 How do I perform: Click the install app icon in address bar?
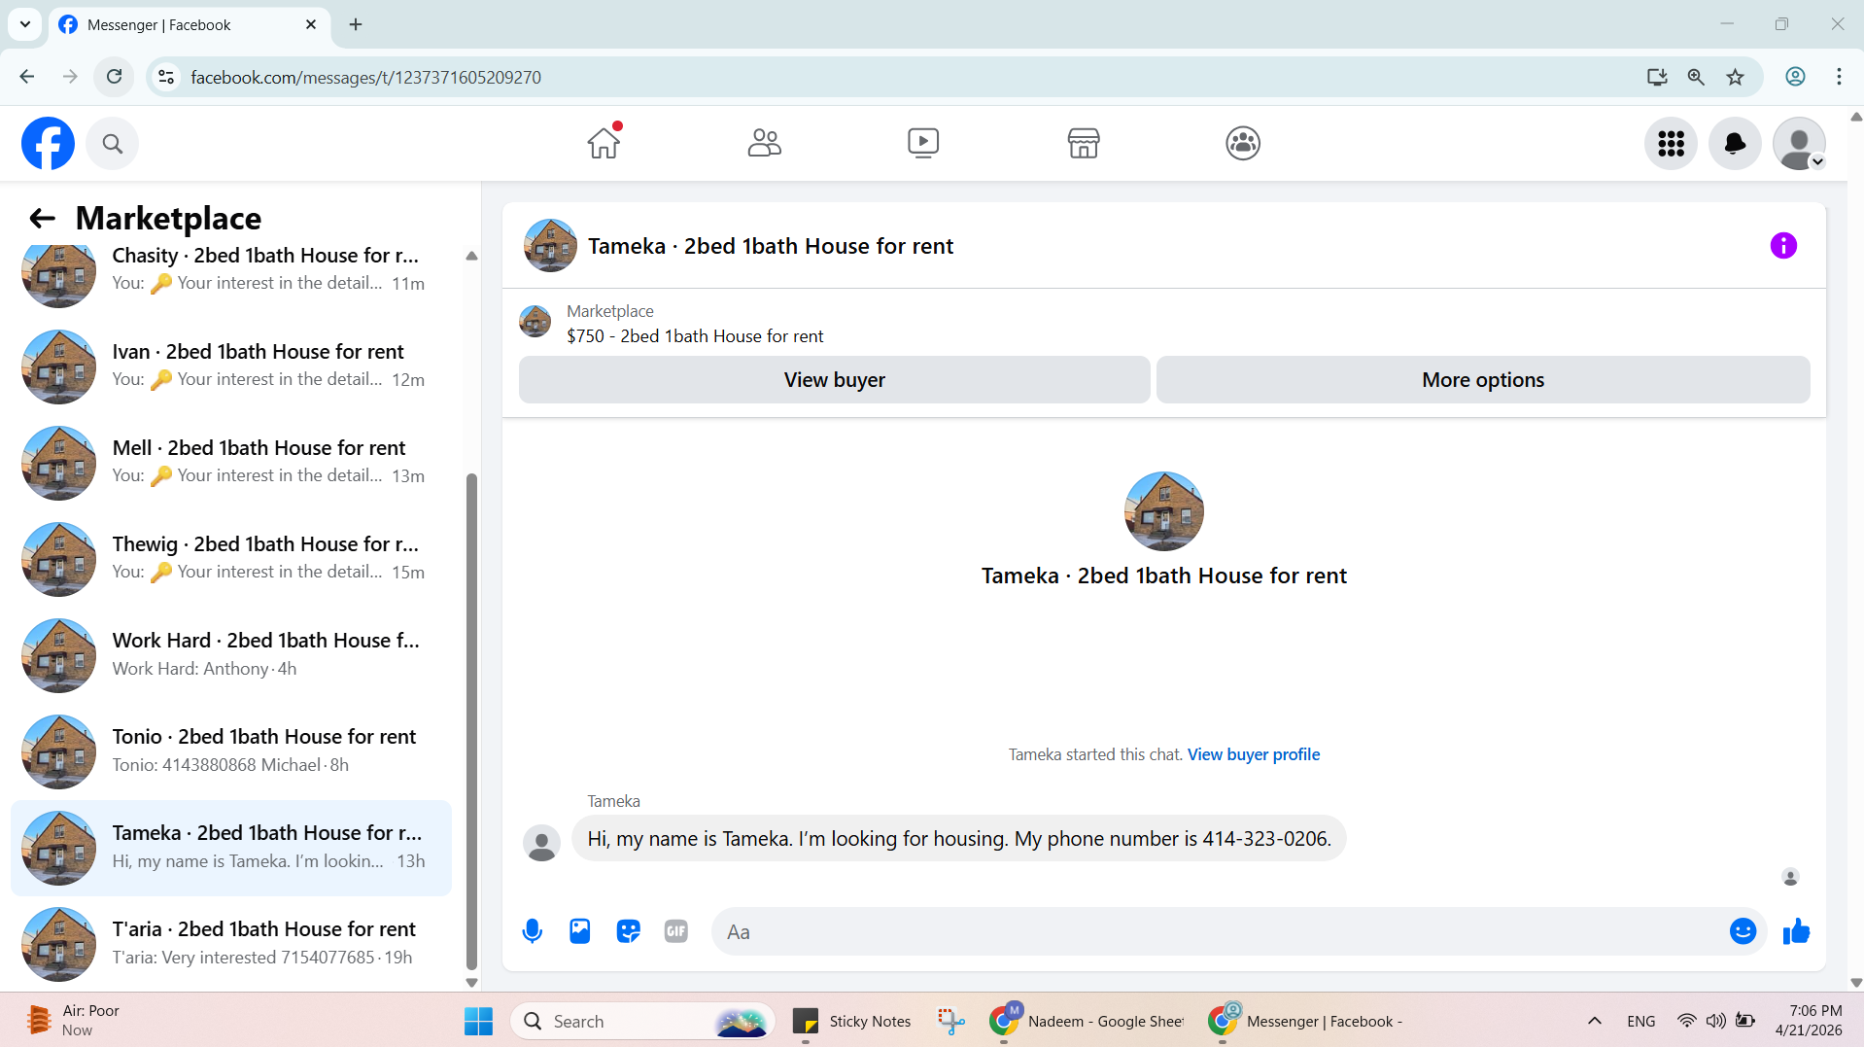(1657, 77)
